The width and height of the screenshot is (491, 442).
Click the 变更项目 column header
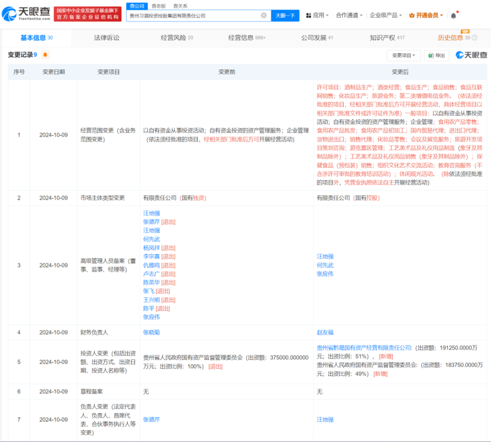(x=108, y=72)
